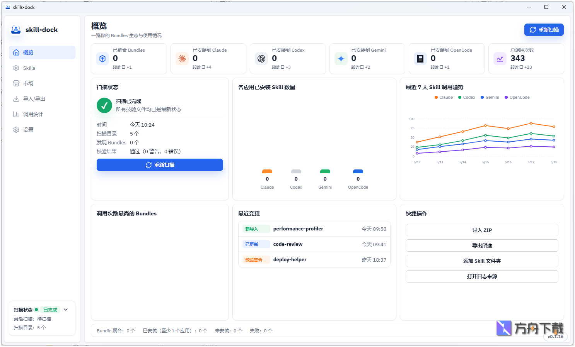Click the skill-dock logo icon in sidebar
Image resolution: width=575 pixels, height=347 pixels.
(16, 29)
